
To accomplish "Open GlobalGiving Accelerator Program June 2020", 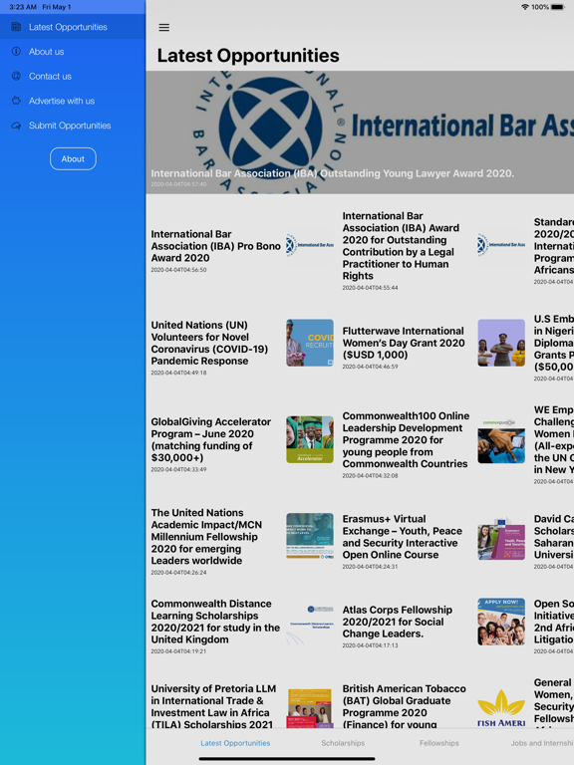I will click(211, 439).
